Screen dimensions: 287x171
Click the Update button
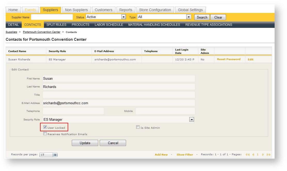85,143
